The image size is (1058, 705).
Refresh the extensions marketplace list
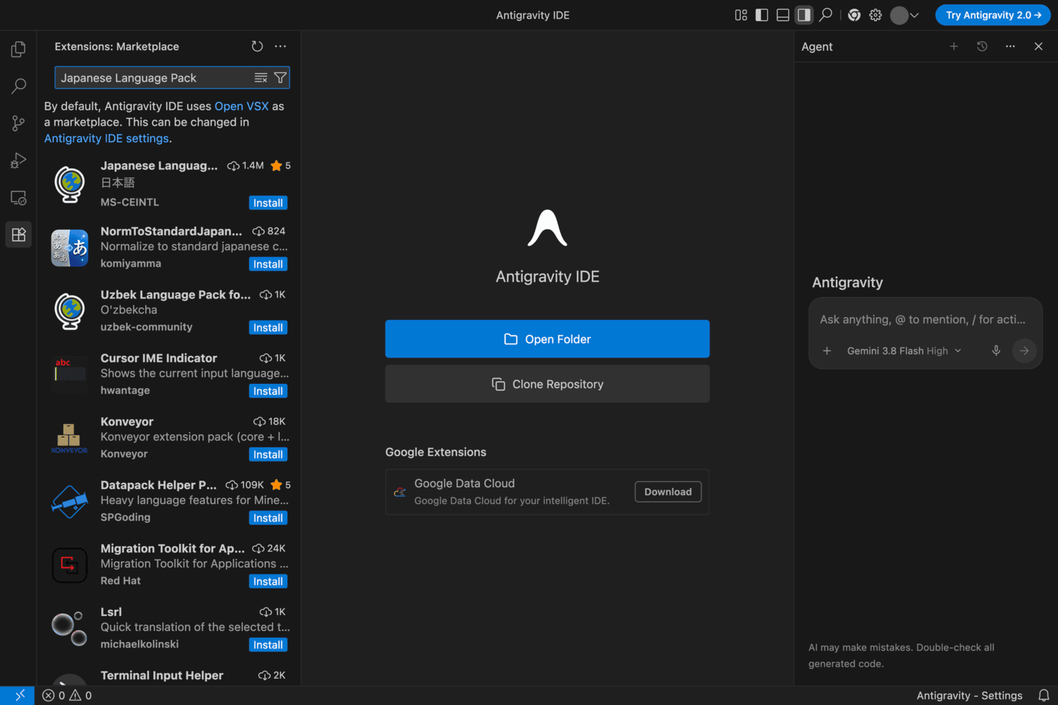click(x=257, y=46)
